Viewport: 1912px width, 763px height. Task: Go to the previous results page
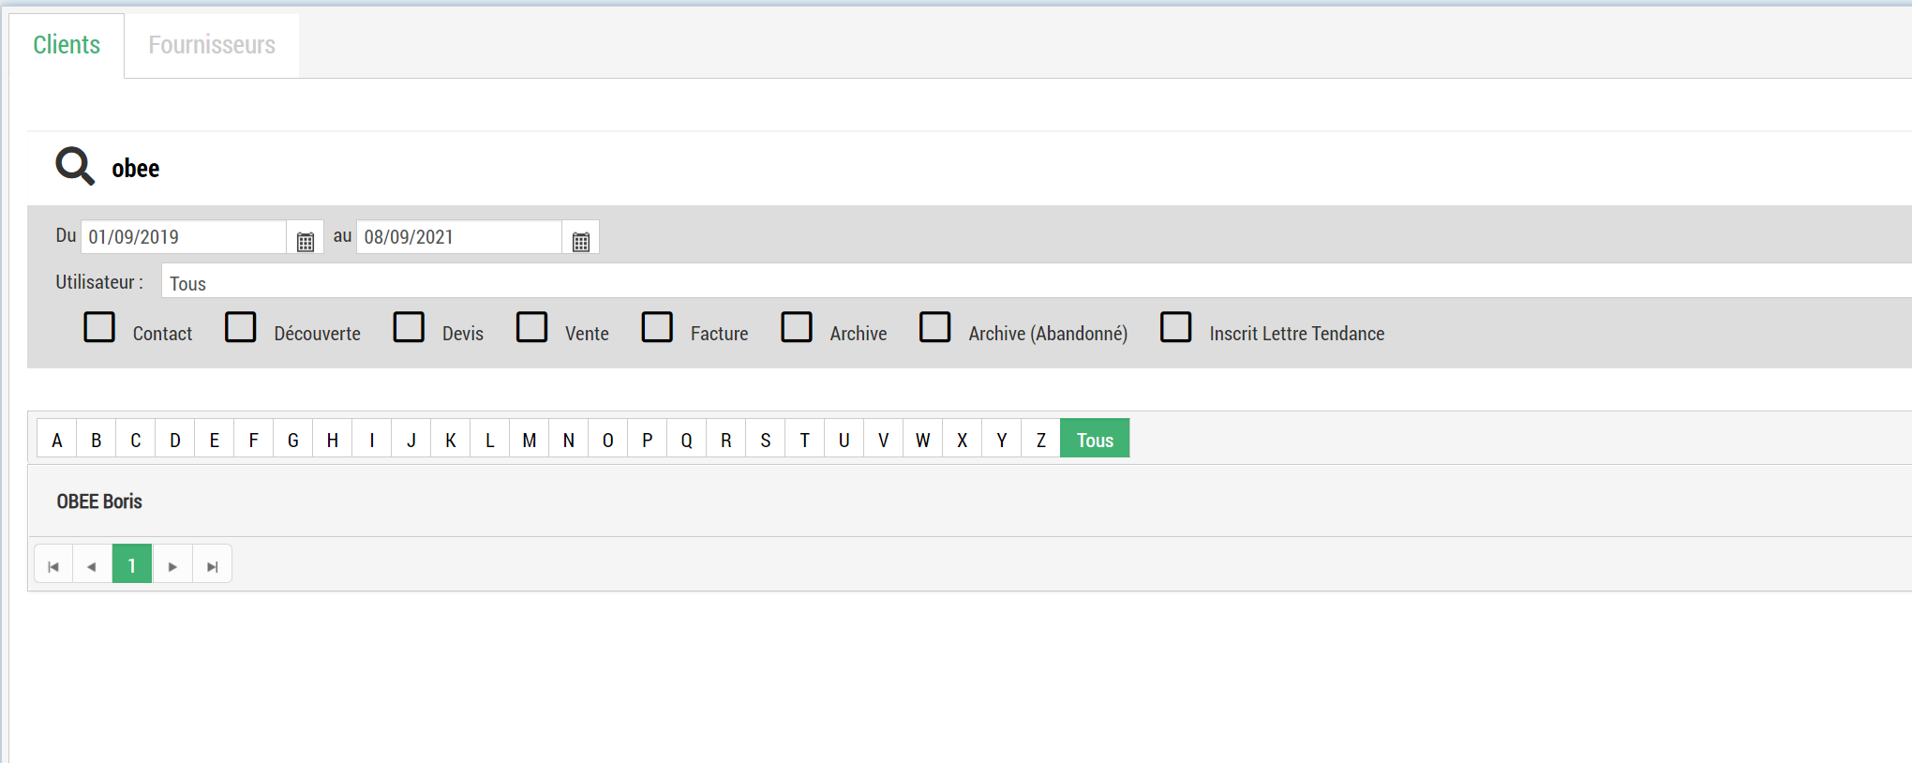click(92, 565)
